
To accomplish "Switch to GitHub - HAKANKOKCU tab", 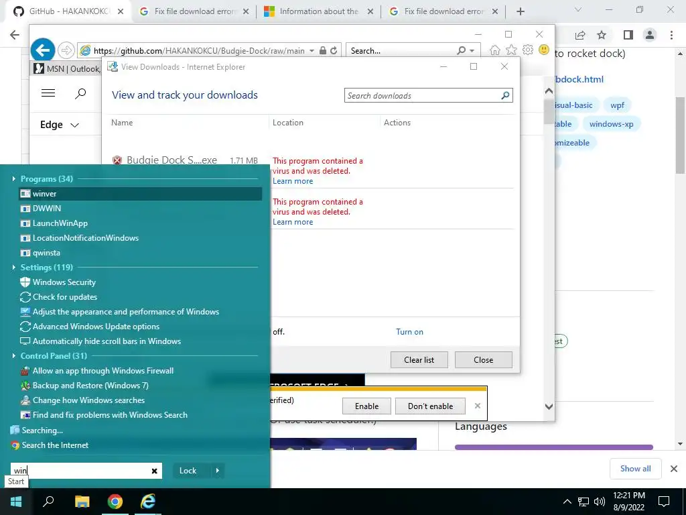I will click(x=69, y=11).
